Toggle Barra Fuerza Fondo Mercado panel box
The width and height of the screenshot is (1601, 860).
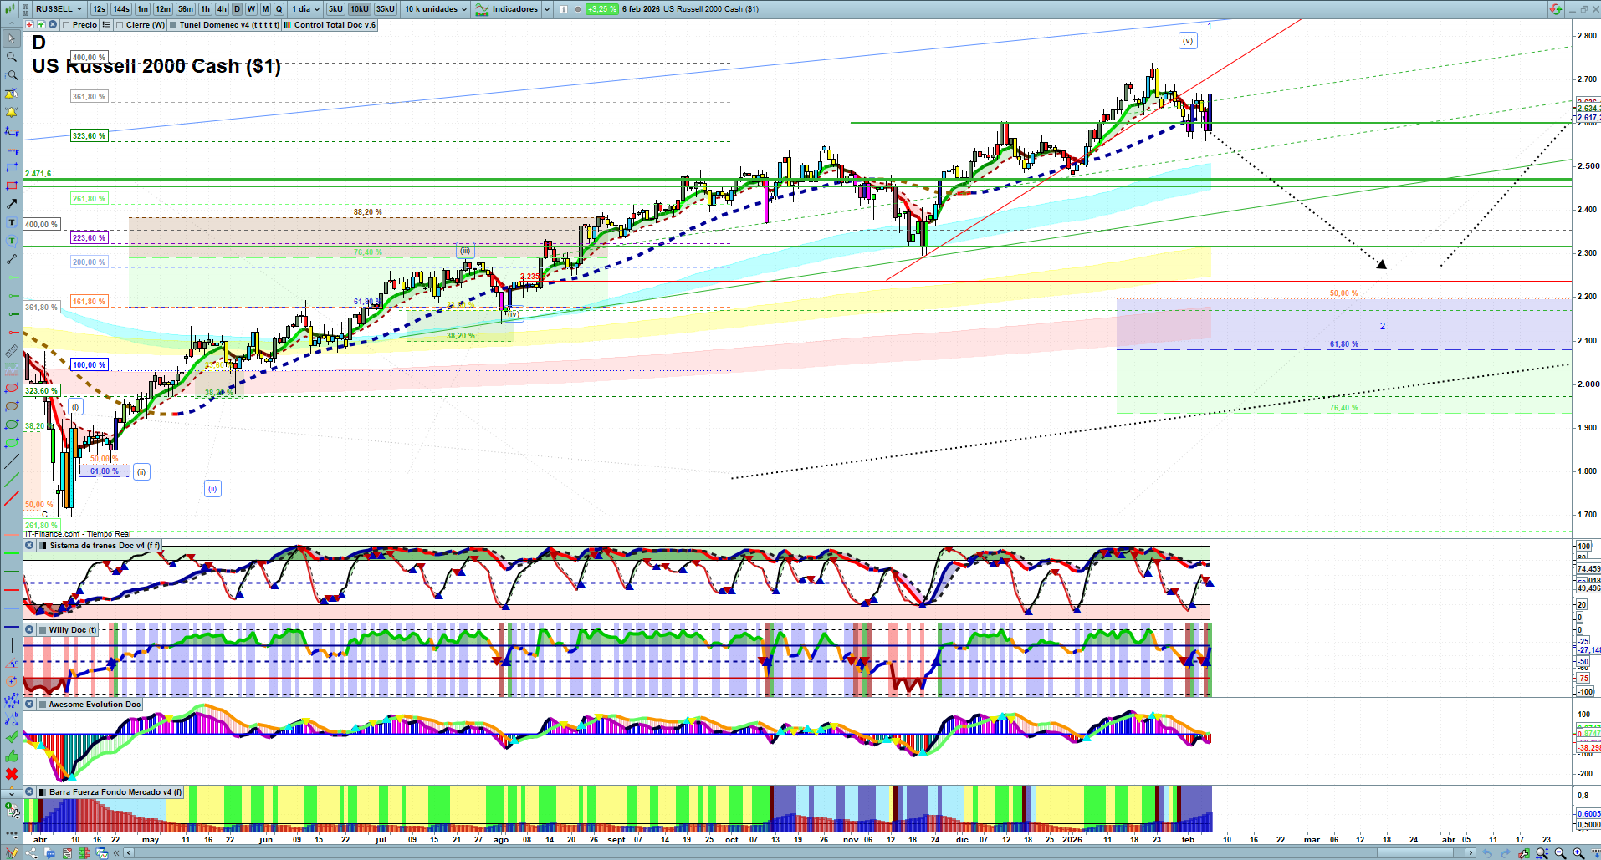(x=42, y=792)
